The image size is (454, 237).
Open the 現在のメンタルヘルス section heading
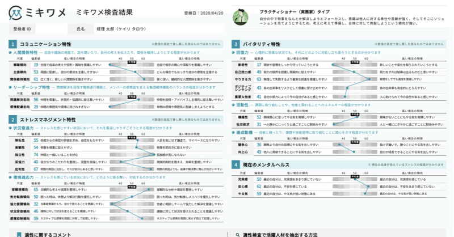click(x=266, y=165)
